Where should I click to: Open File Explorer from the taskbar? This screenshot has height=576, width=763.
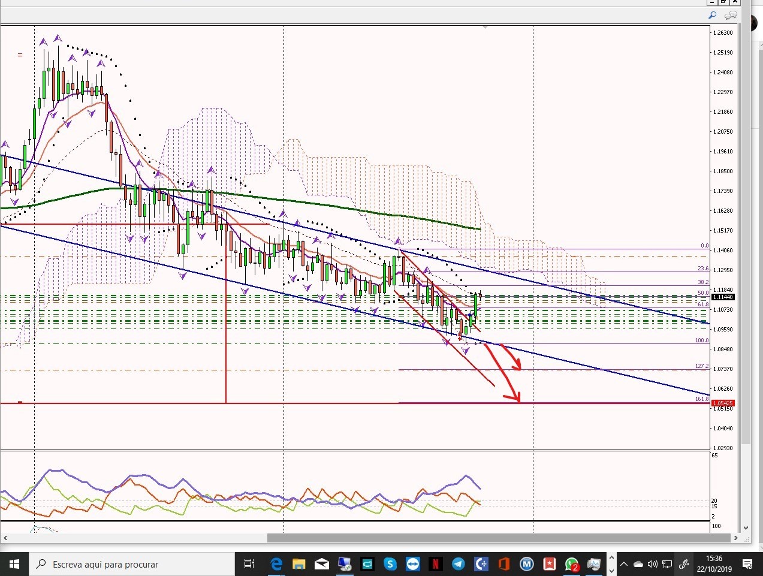(x=298, y=564)
